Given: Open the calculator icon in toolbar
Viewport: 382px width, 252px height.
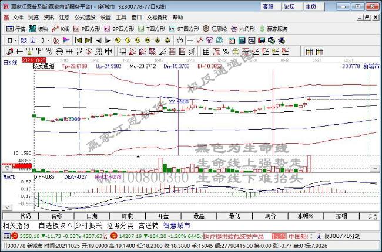Looking at the screenshot, I should [242, 40].
